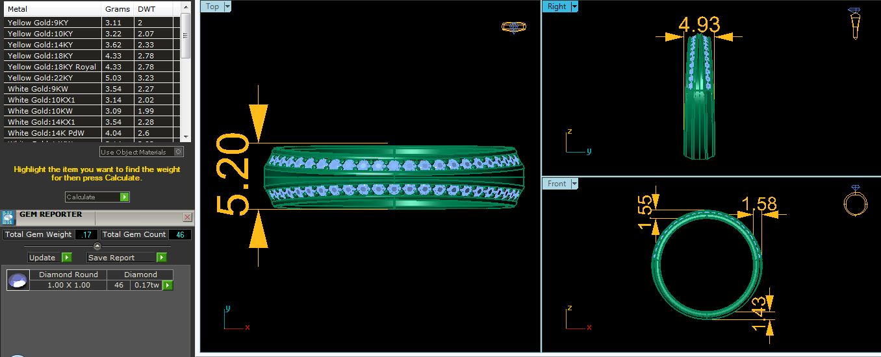The height and width of the screenshot is (357, 881).
Task: Click the 0.17tw weight cell
Action: [146, 285]
